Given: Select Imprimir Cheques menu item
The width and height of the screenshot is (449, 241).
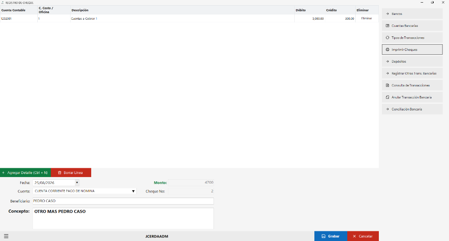Looking at the screenshot, I should 412,50.
